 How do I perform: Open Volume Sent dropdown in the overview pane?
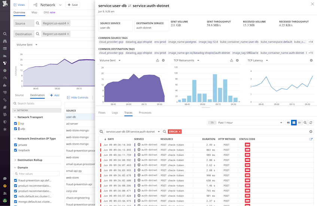(x=36, y=44)
